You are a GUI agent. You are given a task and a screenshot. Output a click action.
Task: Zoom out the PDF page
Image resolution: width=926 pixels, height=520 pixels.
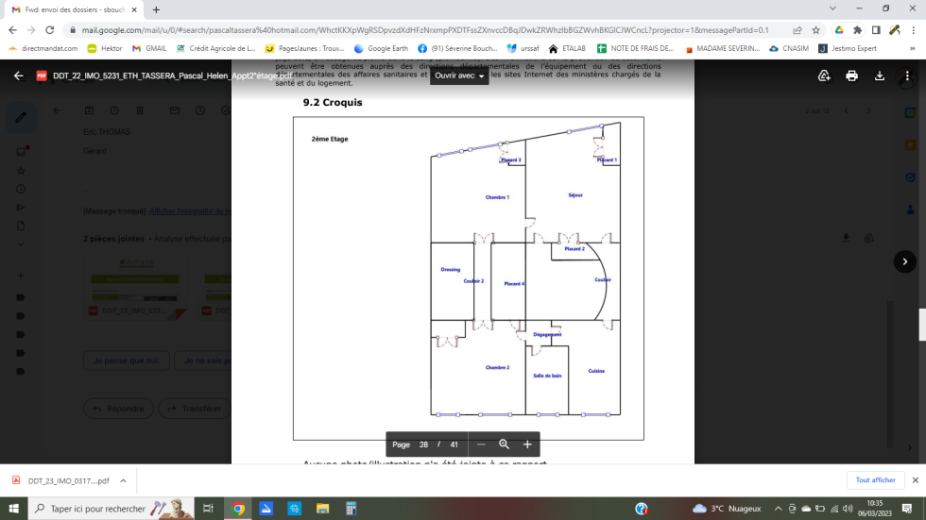481,445
